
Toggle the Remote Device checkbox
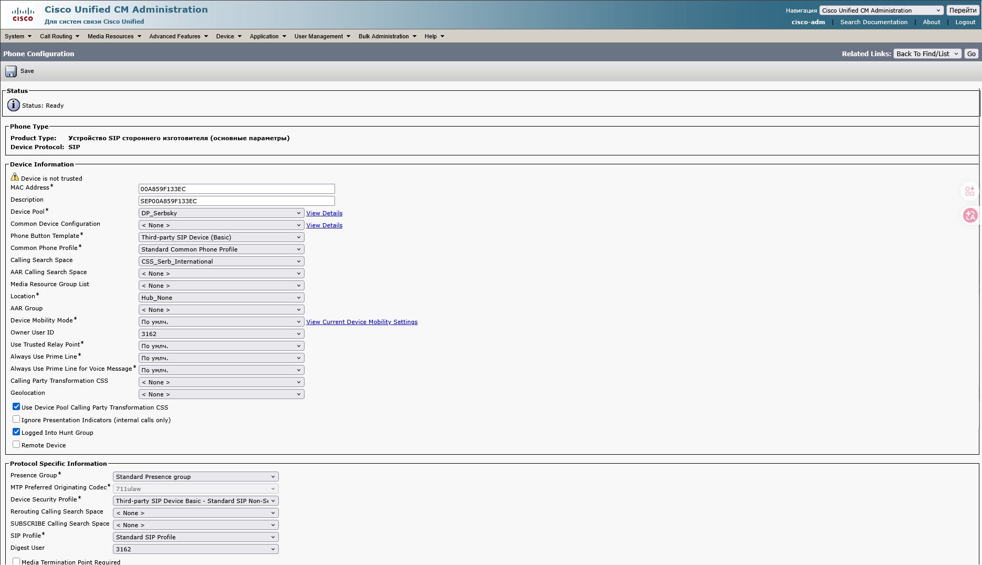tap(16, 445)
